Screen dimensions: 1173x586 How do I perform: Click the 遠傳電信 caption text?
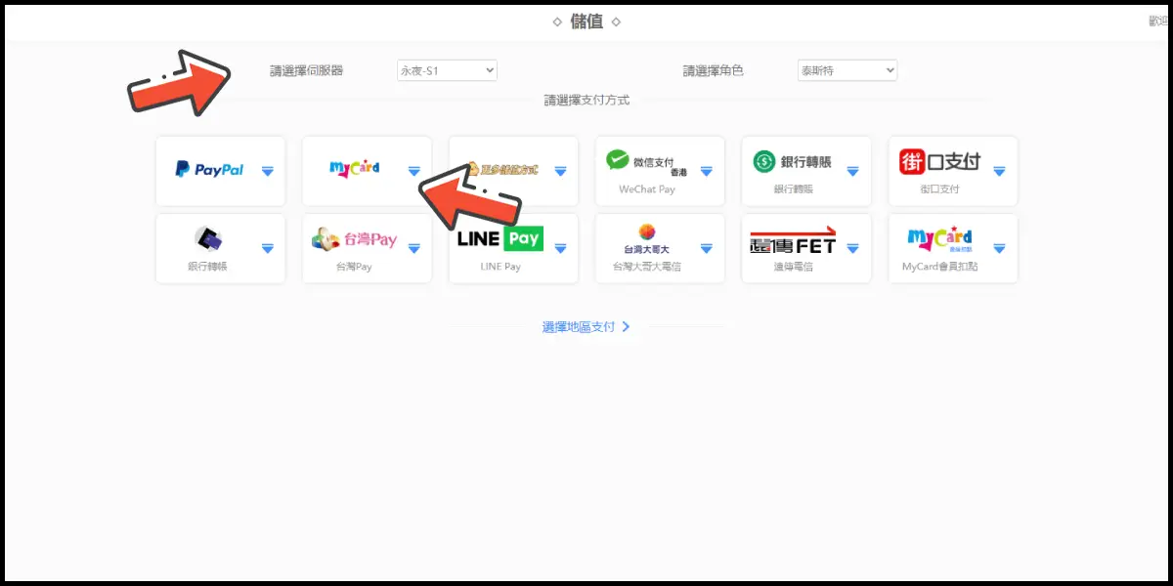point(793,267)
